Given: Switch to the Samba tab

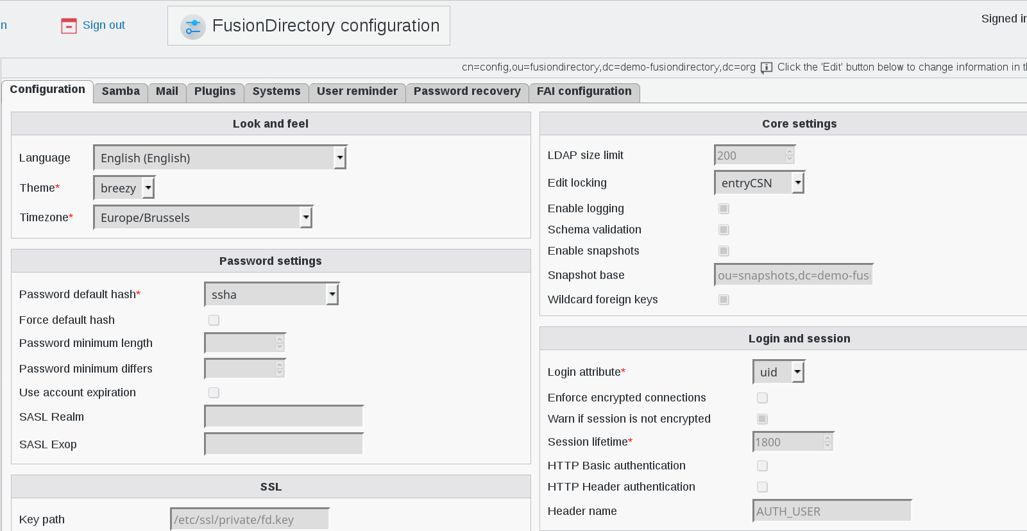Looking at the screenshot, I should (121, 92).
